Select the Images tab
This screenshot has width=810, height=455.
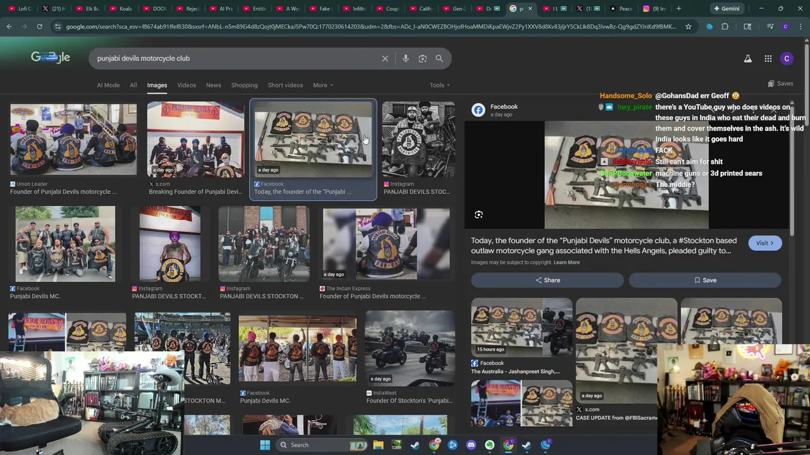coord(157,85)
